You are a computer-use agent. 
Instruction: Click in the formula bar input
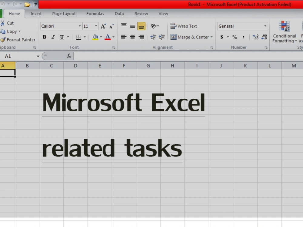(x=188, y=56)
